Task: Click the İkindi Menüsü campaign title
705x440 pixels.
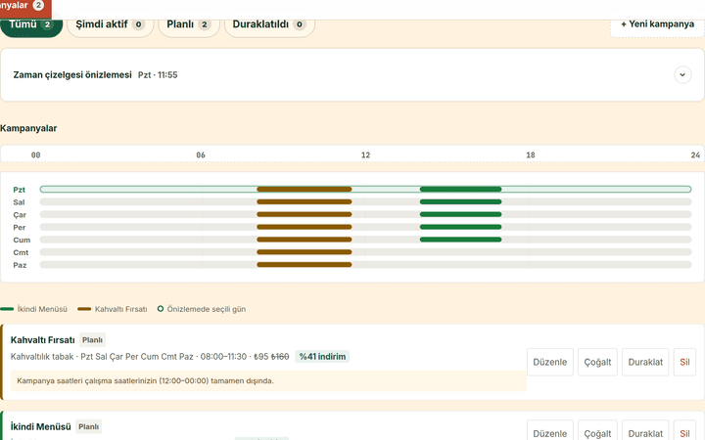Action: (40, 426)
